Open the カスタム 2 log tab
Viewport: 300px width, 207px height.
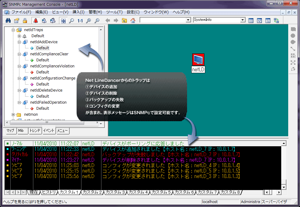tap(92, 192)
